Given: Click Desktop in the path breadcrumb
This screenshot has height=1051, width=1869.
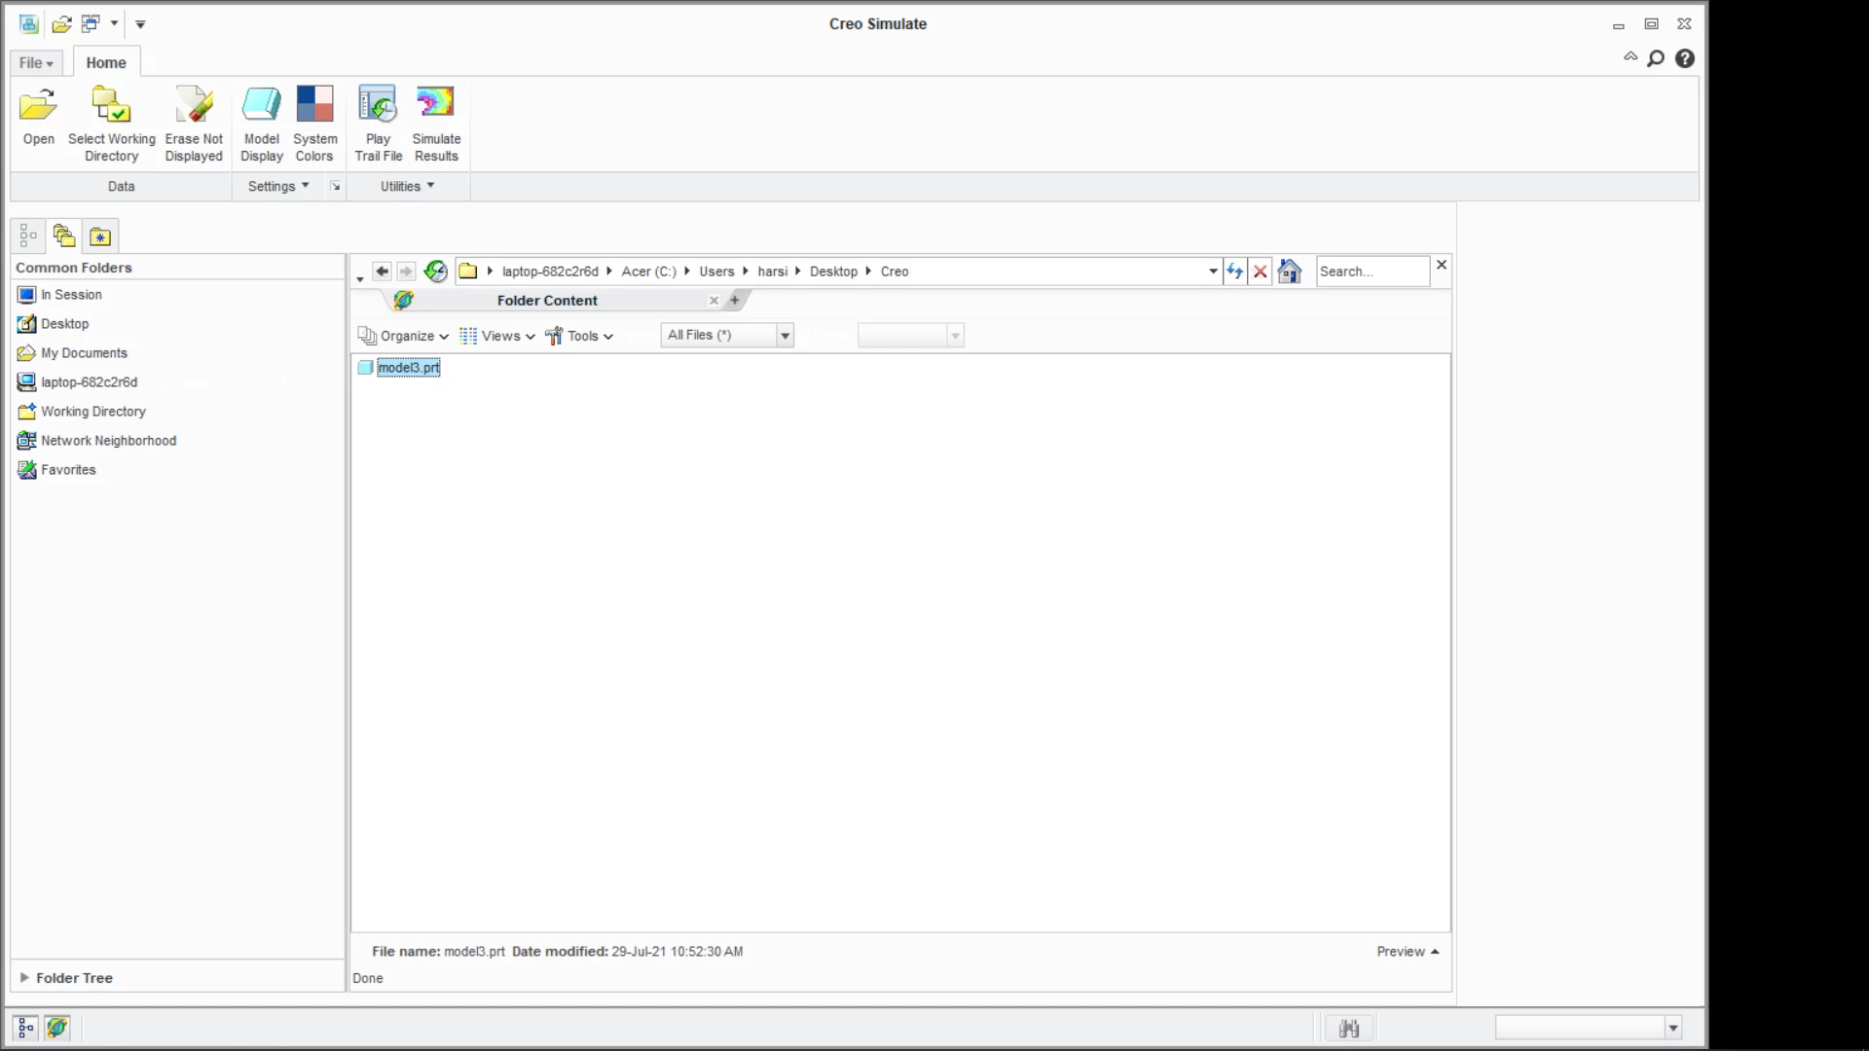Looking at the screenshot, I should tap(833, 272).
